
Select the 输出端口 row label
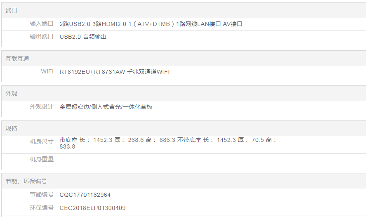42,37
